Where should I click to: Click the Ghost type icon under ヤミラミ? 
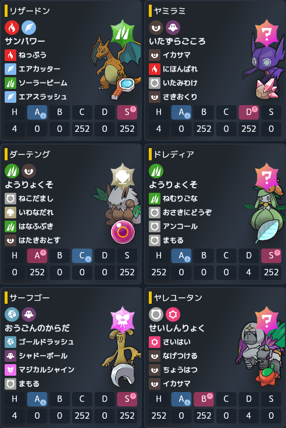[173, 27]
